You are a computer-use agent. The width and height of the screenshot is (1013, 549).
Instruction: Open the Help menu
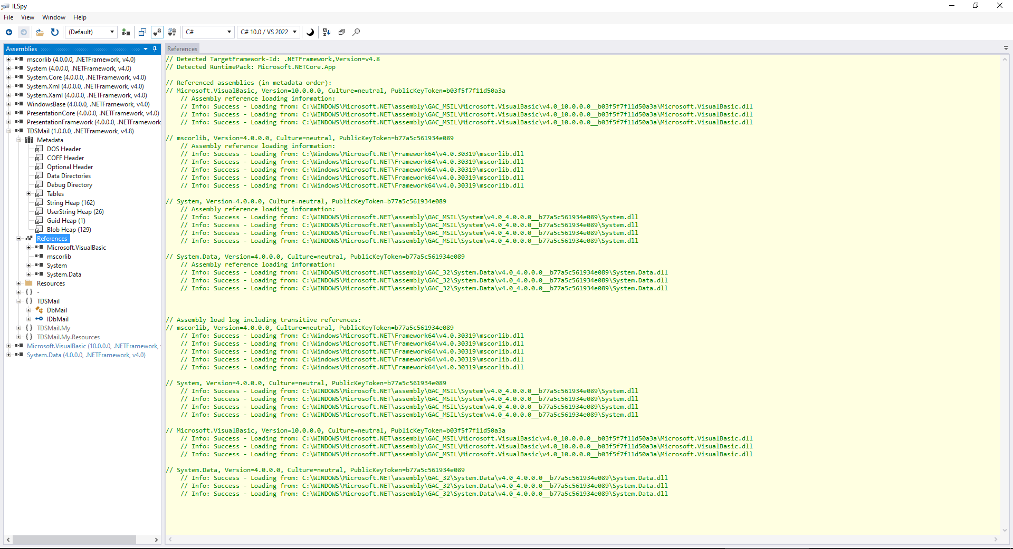tap(80, 17)
